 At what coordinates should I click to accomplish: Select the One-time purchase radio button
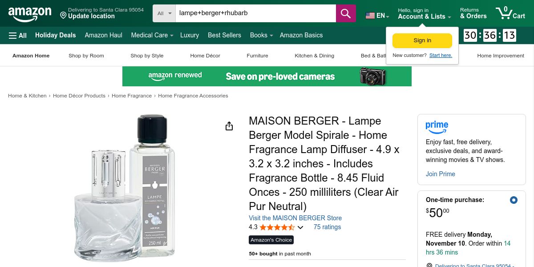pyautogui.click(x=514, y=200)
